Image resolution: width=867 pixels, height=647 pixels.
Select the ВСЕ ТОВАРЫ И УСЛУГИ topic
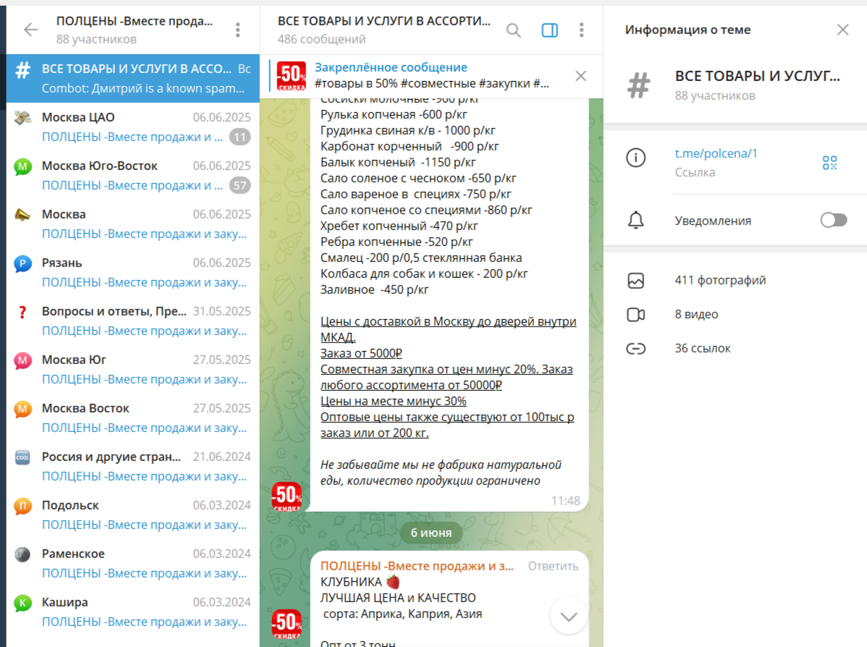pos(132,78)
